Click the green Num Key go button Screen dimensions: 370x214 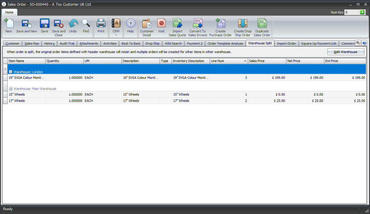pos(362,12)
